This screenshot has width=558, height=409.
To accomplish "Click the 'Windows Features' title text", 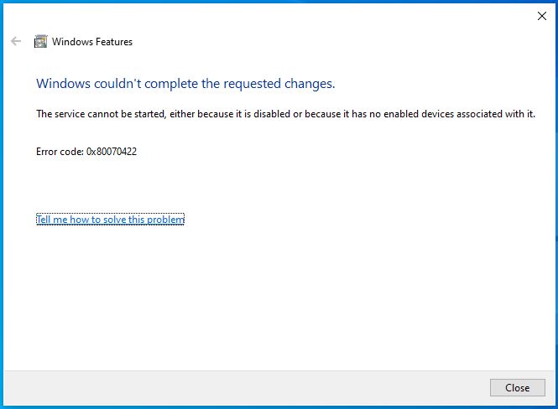I will tap(92, 42).
